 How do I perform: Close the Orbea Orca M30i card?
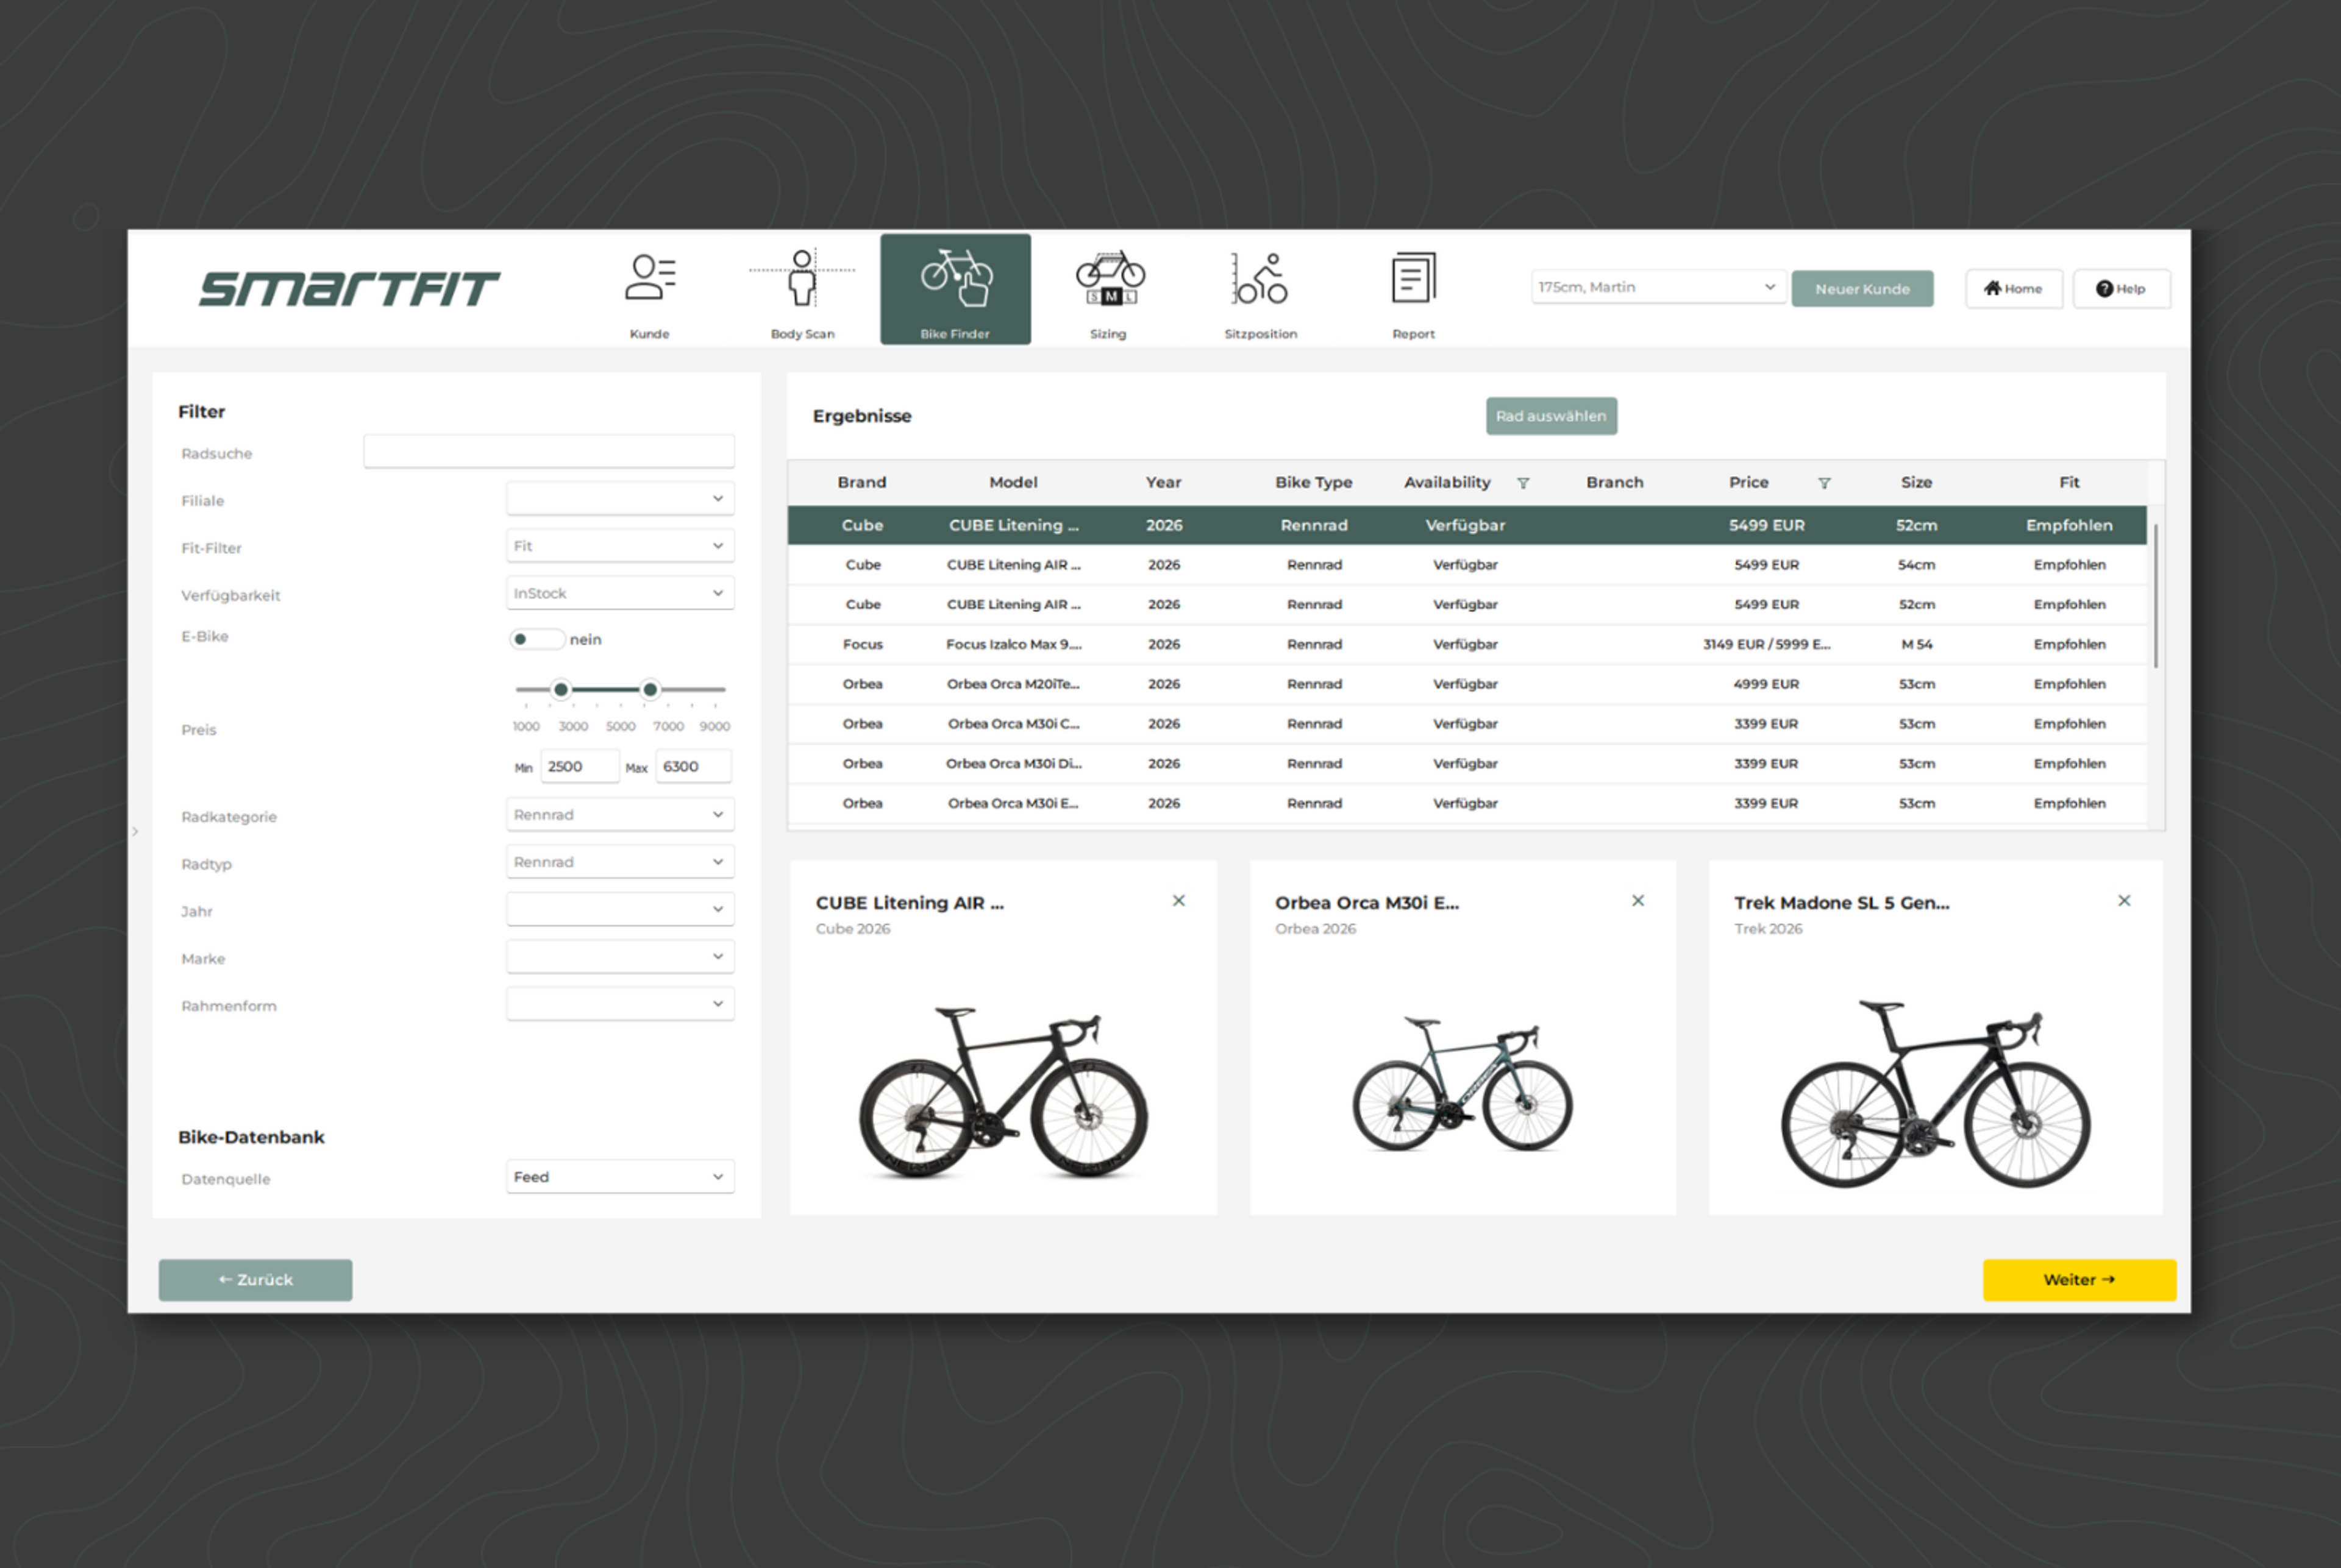(x=1637, y=901)
